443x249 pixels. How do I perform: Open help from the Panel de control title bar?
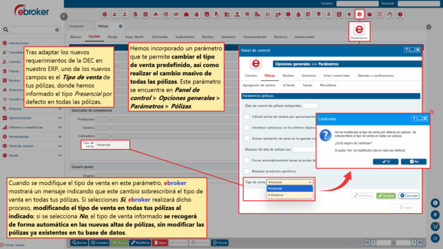(406, 50)
